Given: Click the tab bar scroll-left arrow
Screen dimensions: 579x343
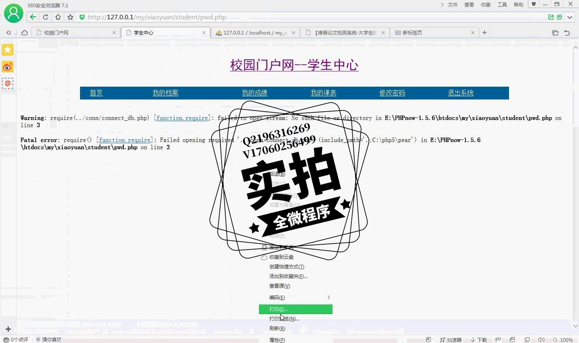Looking at the screenshot, I should tap(8, 33).
